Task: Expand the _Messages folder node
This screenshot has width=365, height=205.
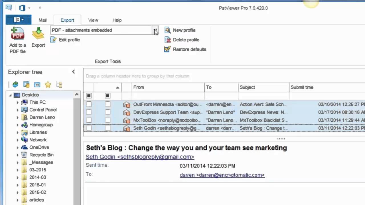Action: tap(17, 162)
